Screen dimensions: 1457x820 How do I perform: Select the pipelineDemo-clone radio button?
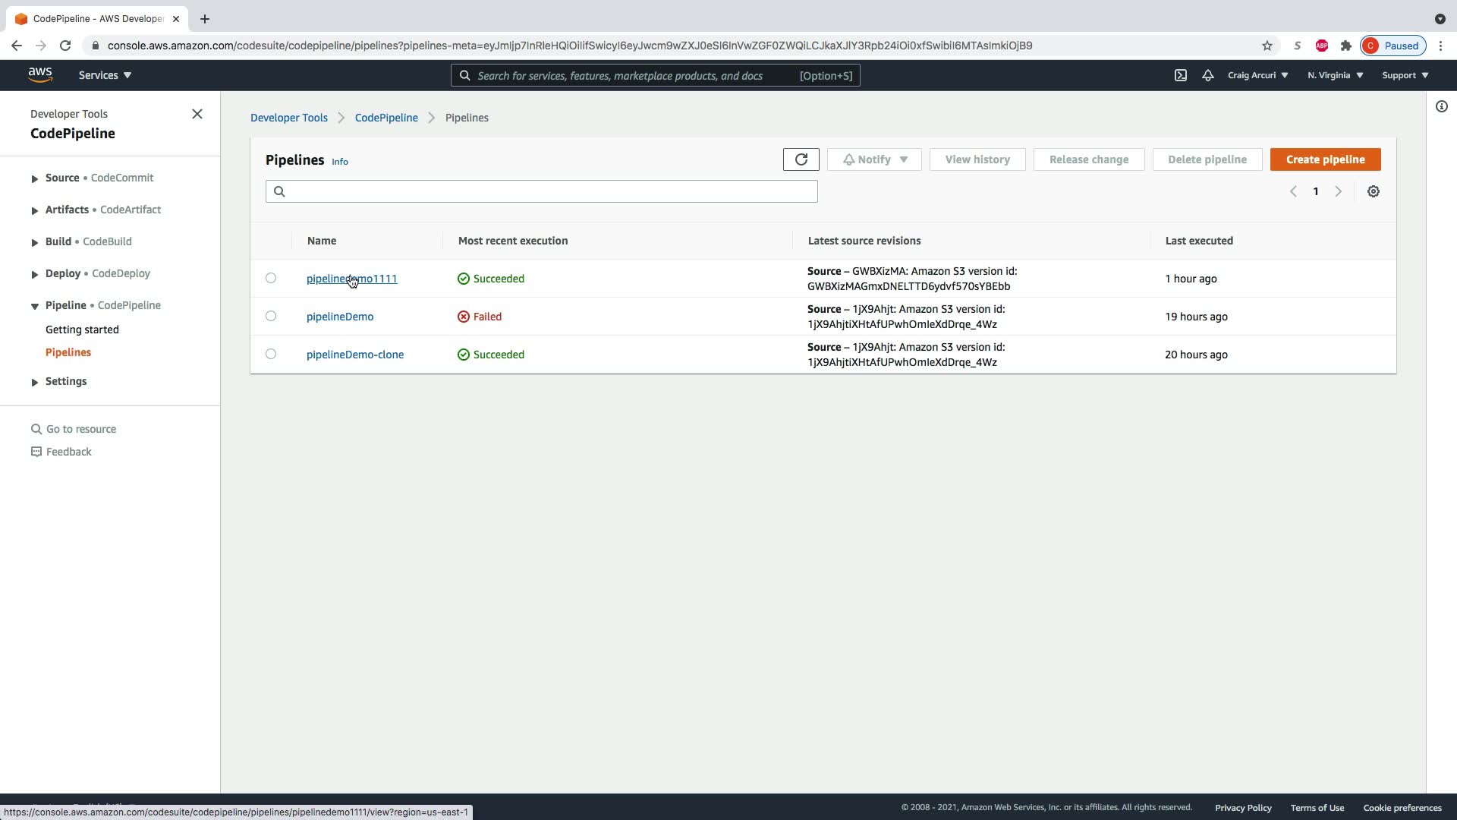(271, 354)
